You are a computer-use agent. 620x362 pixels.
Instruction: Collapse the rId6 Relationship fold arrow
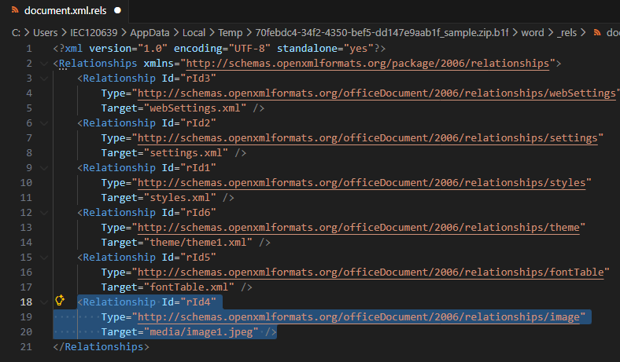[44, 213]
